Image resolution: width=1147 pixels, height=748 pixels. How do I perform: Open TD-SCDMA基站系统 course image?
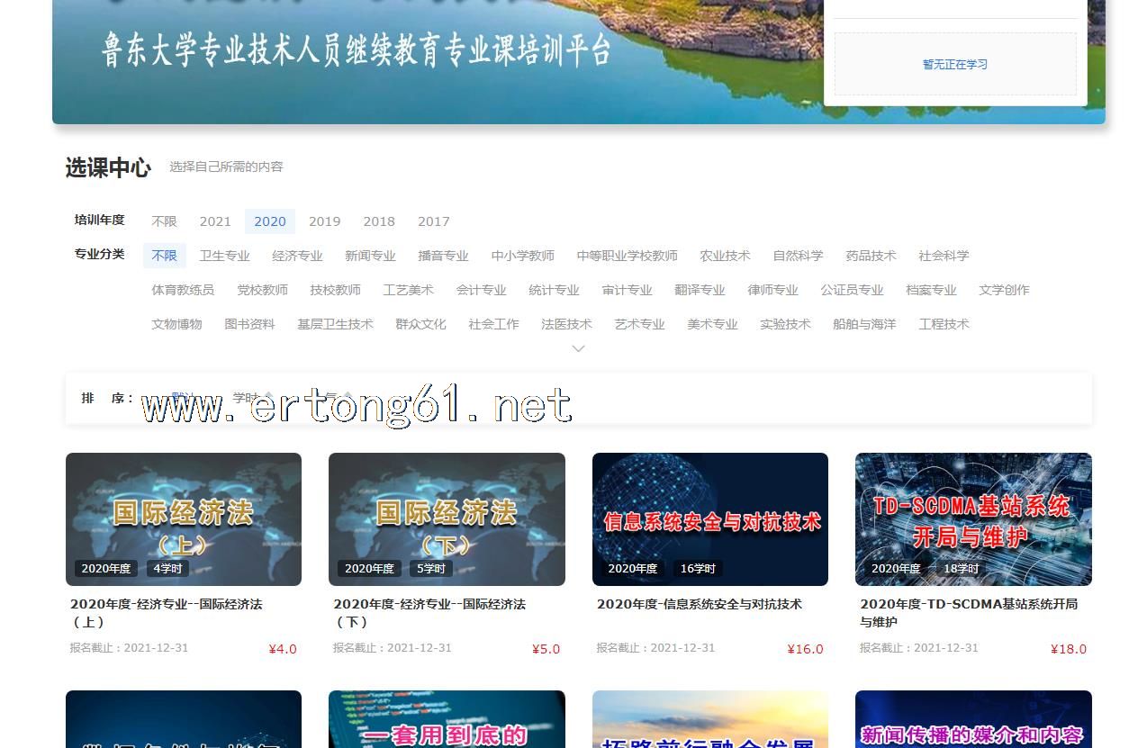click(972, 519)
